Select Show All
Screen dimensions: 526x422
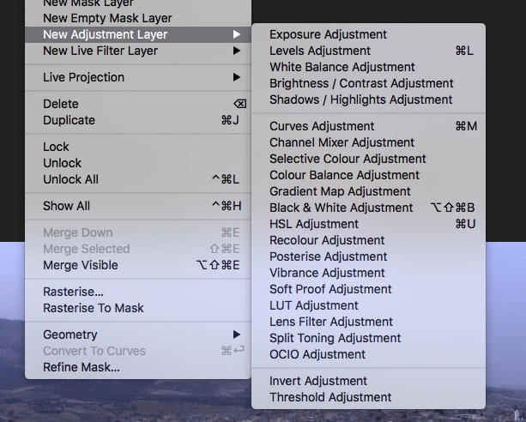tap(138, 206)
